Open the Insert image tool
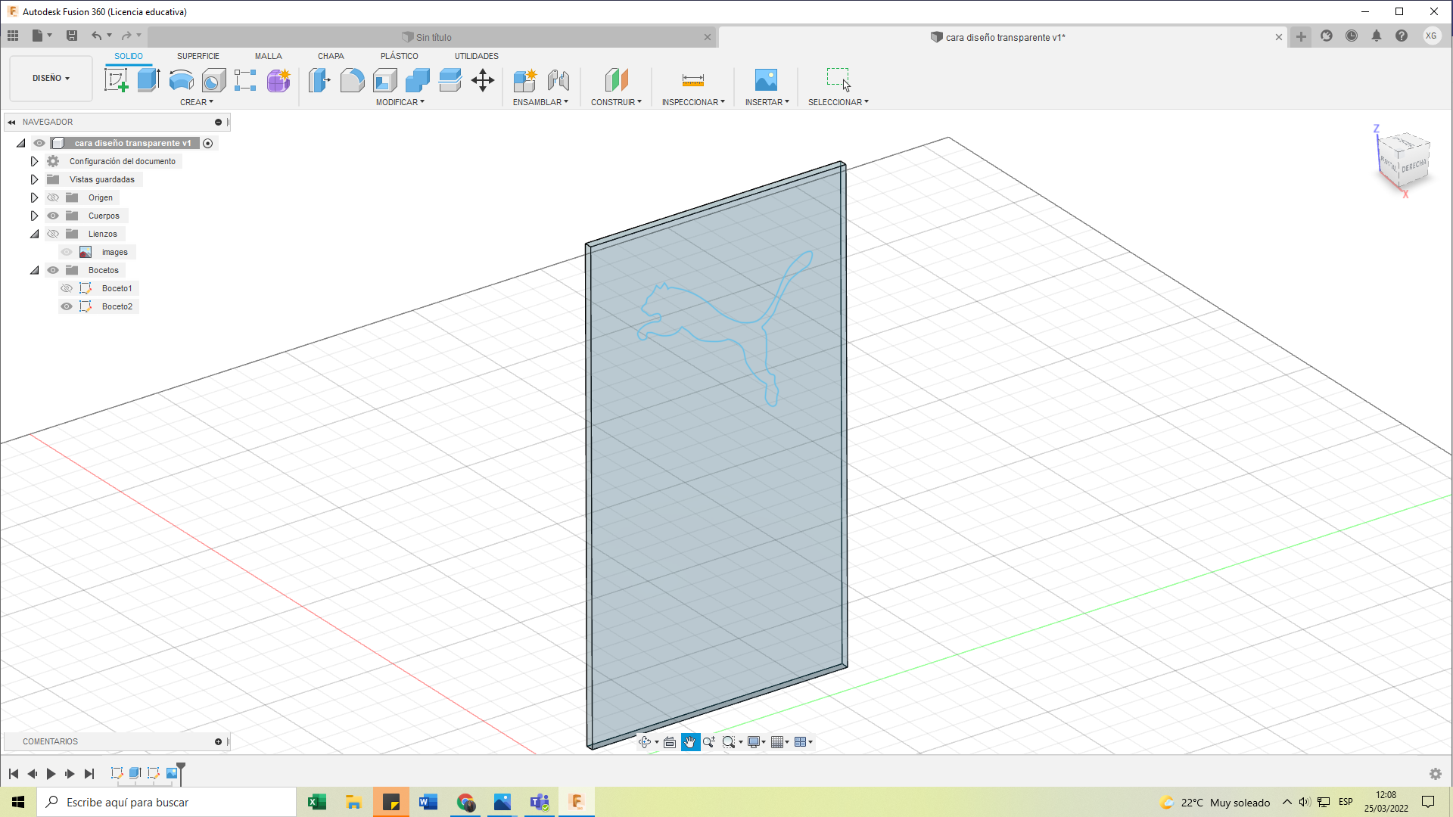The image size is (1453, 817). pyautogui.click(x=766, y=79)
